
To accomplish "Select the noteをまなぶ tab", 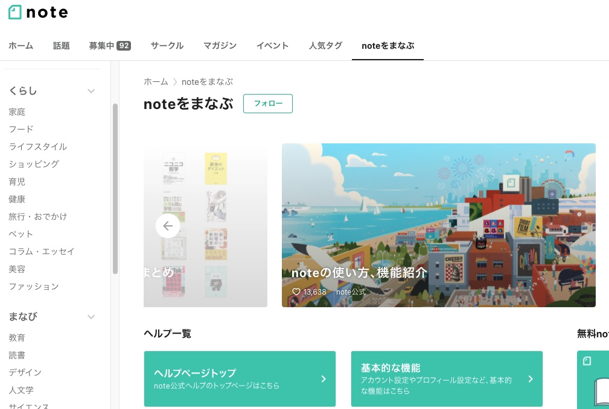I will (387, 46).
